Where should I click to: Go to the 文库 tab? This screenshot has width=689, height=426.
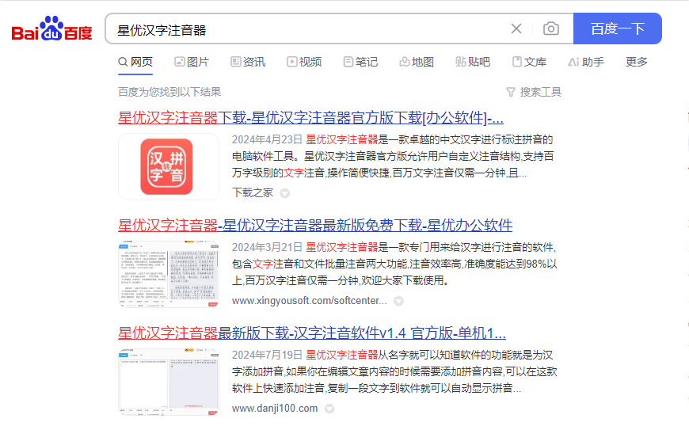coord(529,62)
